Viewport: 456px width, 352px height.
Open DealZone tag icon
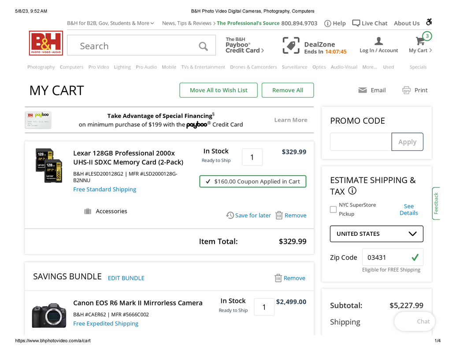[291, 46]
